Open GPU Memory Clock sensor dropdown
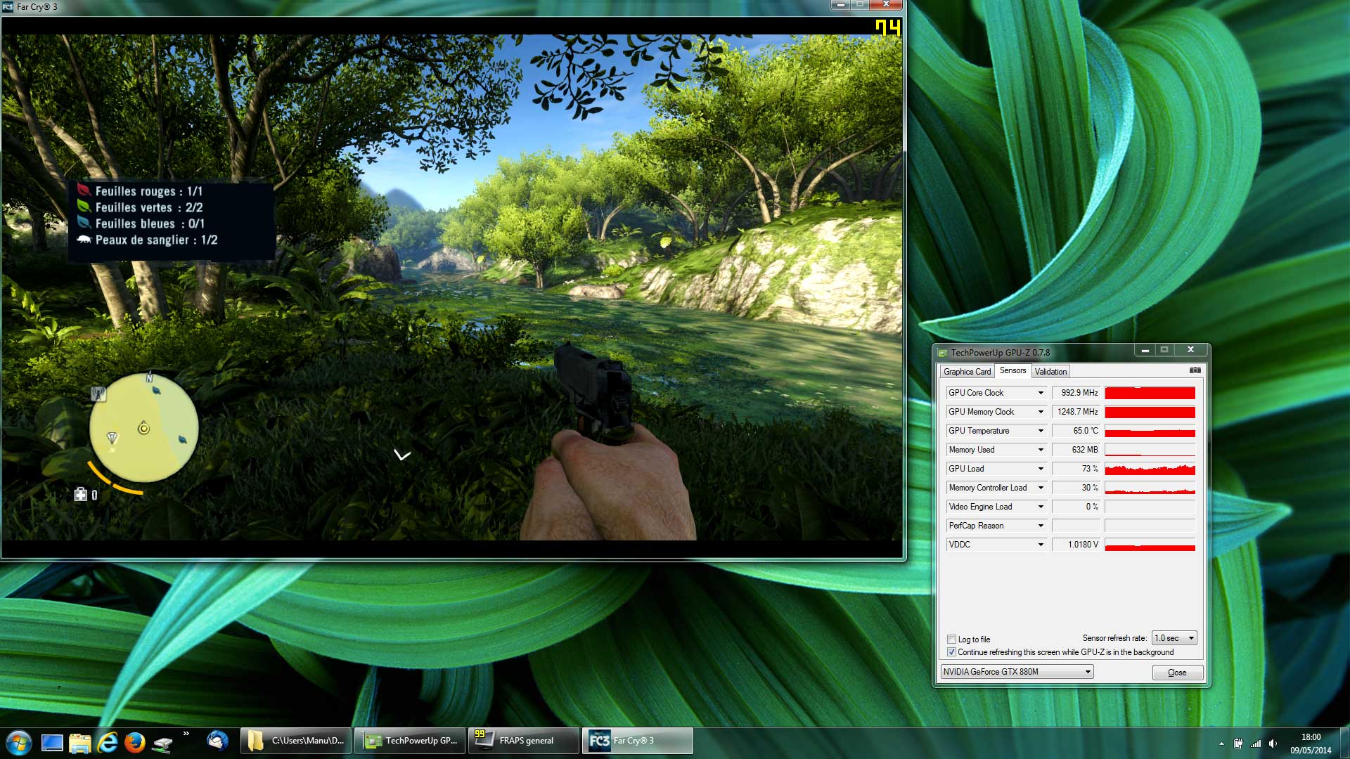Screen dimensions: 1350x759 1041,412
